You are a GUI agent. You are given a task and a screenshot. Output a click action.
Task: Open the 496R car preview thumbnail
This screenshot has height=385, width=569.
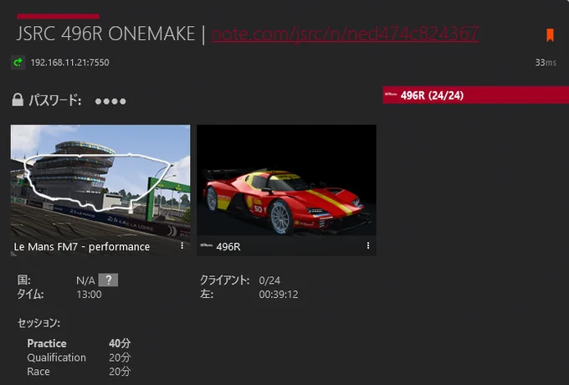[286, 191]
